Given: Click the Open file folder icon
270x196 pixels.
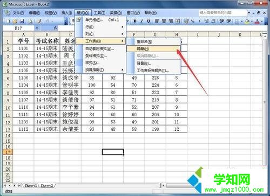Looking at the screenshot, I should [x=15, y=22].
